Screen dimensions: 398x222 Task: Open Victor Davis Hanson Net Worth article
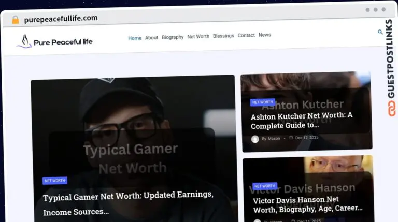point(308,204)
